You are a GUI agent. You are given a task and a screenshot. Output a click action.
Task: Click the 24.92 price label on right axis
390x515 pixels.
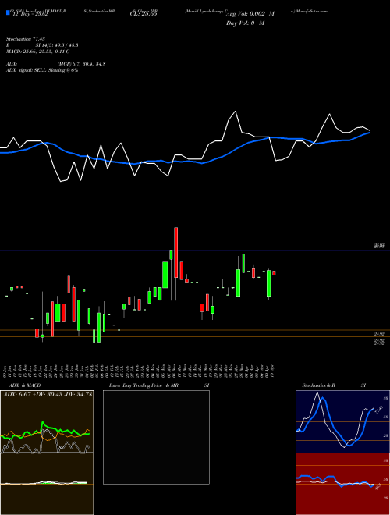click(380, 334)
